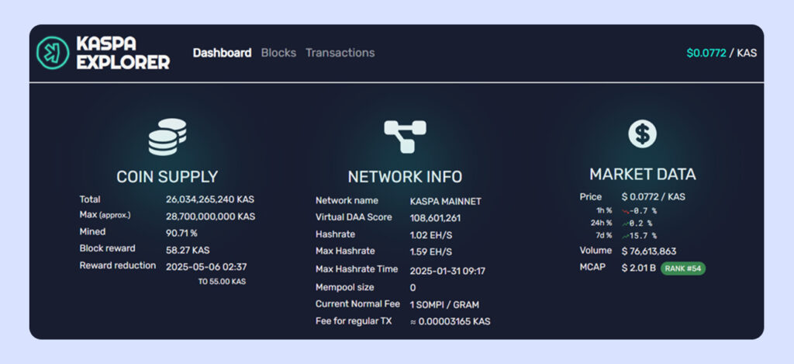
Task: Select regular TX fee ≈ 0.00003165 KAS
Action: point(451,321)
